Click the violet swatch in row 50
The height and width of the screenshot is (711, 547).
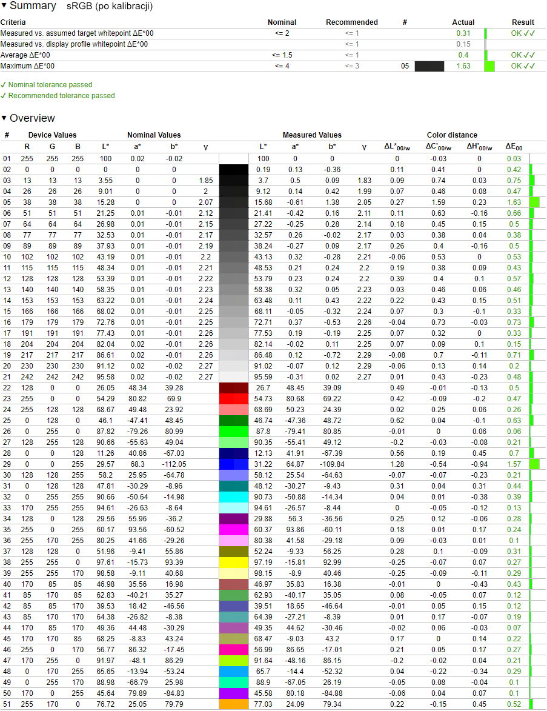(234, 693)
